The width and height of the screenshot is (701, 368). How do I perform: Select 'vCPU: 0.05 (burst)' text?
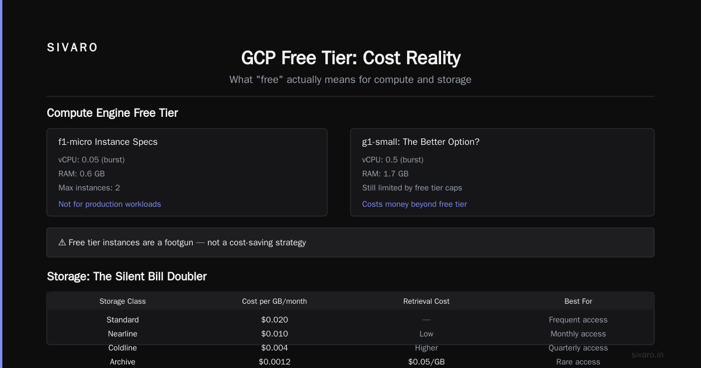(x=92, y=160)
